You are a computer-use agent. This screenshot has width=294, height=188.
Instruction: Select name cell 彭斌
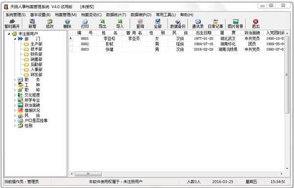tap(109, 44)
